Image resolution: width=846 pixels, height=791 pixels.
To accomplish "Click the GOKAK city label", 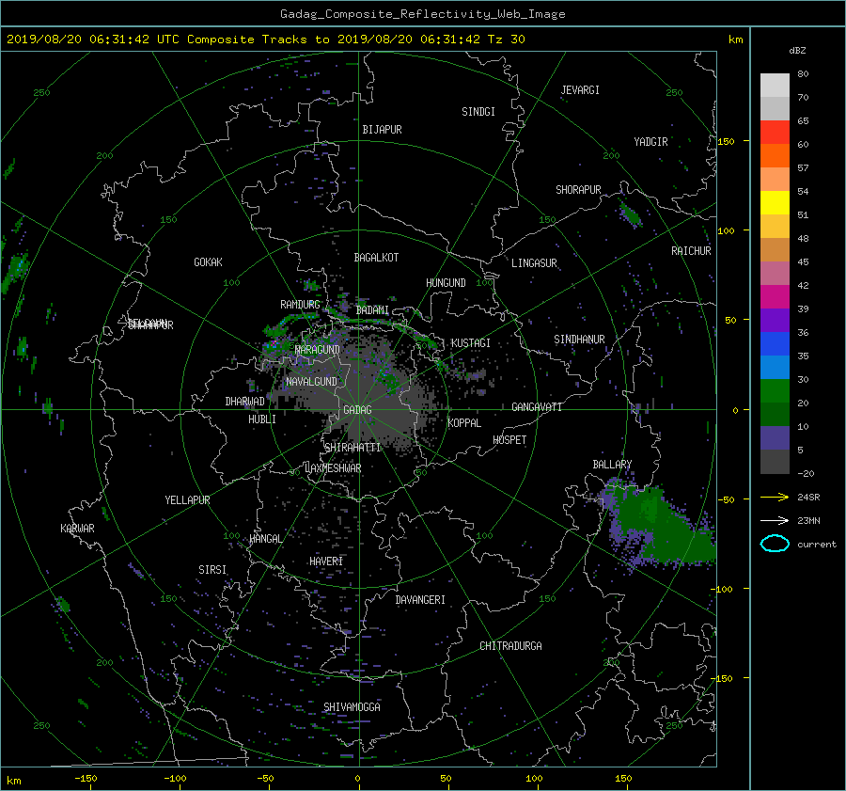I will (x=208, y=262).
